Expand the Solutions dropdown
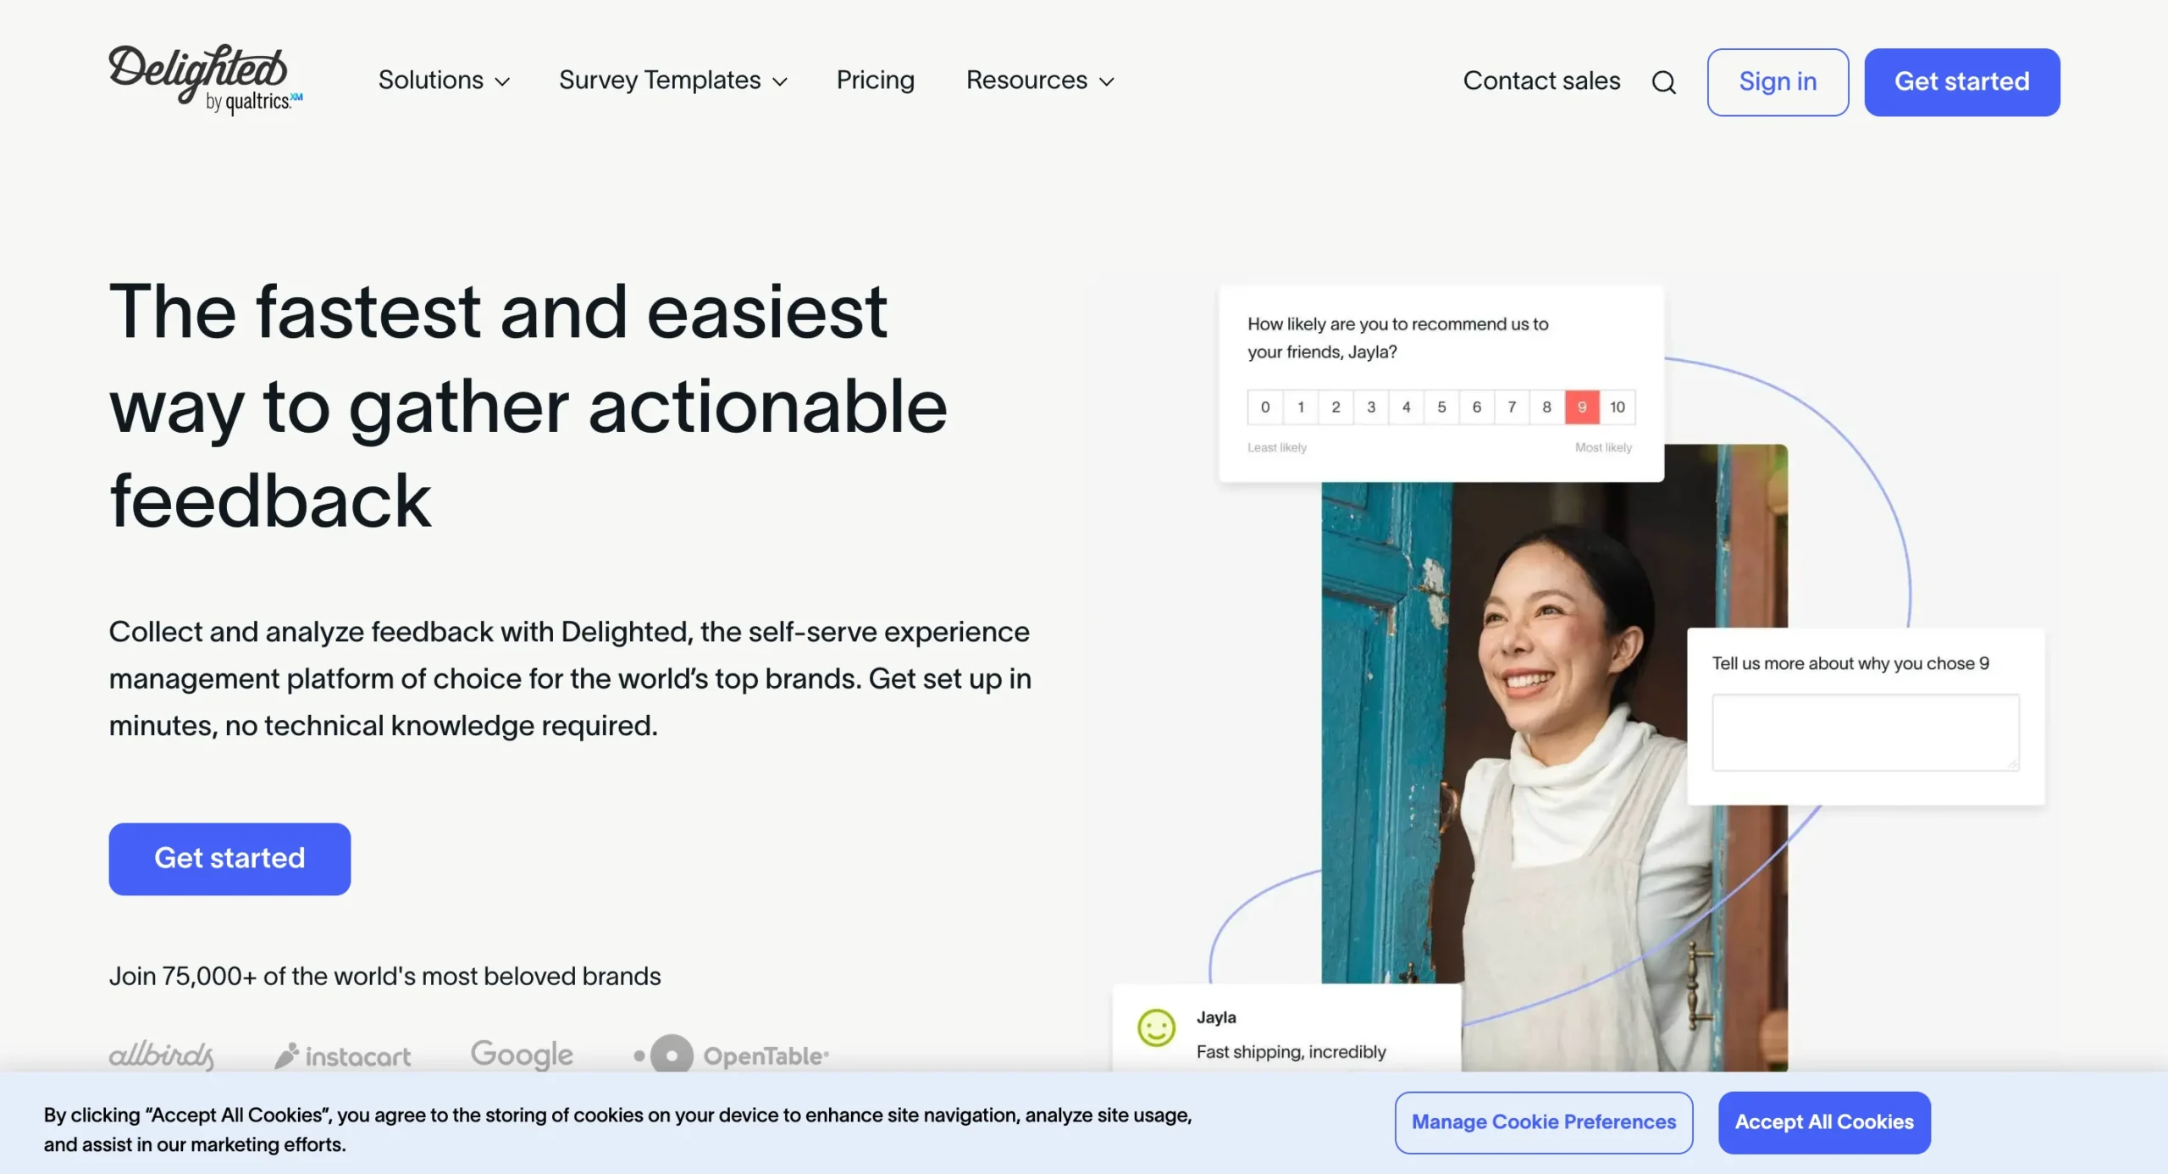The height and width of the screenshot is (1174, 2168). [443, 81]
